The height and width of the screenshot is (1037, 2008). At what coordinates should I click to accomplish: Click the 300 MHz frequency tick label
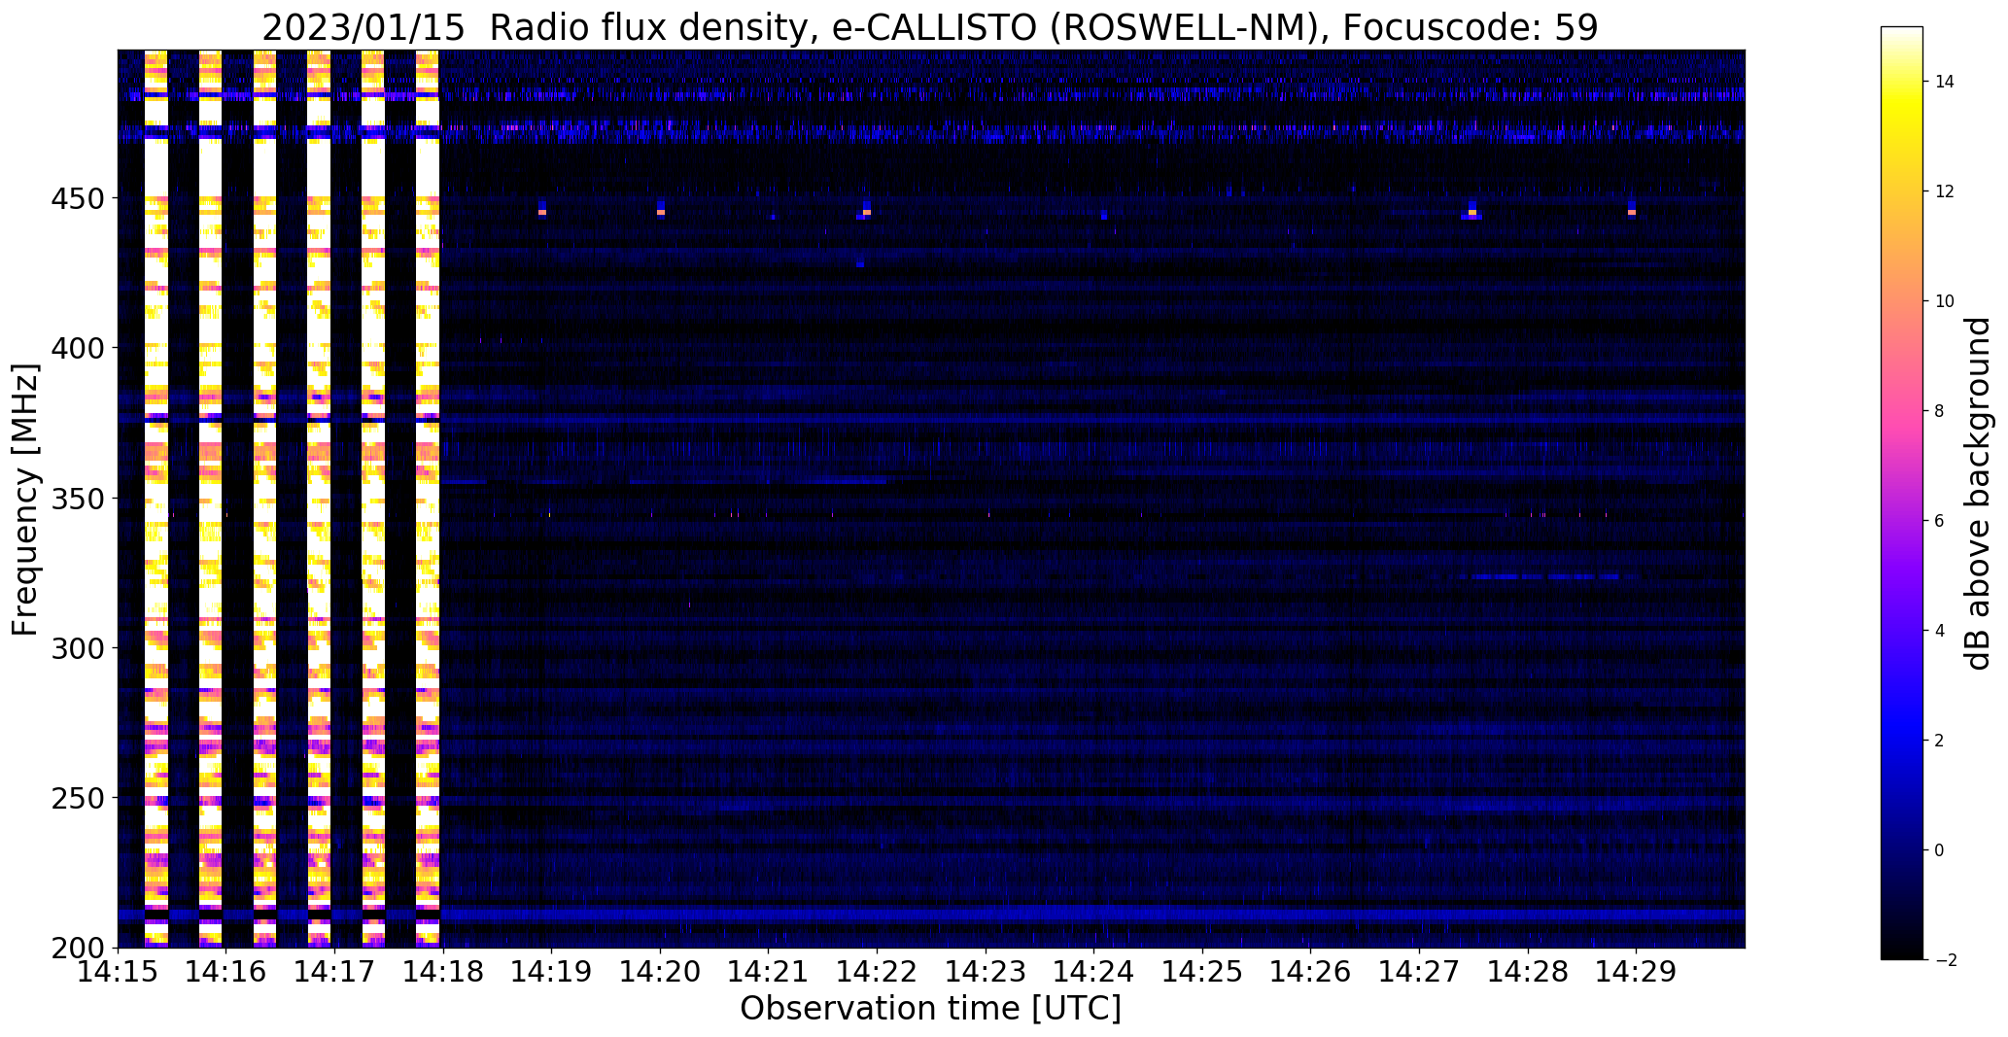(80, 648)
